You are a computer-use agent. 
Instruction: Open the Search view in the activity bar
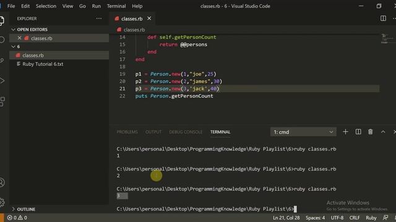pos(2,39)
